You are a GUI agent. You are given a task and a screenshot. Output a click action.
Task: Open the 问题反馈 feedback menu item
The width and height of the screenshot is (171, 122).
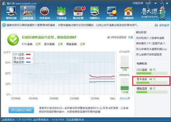138,3
